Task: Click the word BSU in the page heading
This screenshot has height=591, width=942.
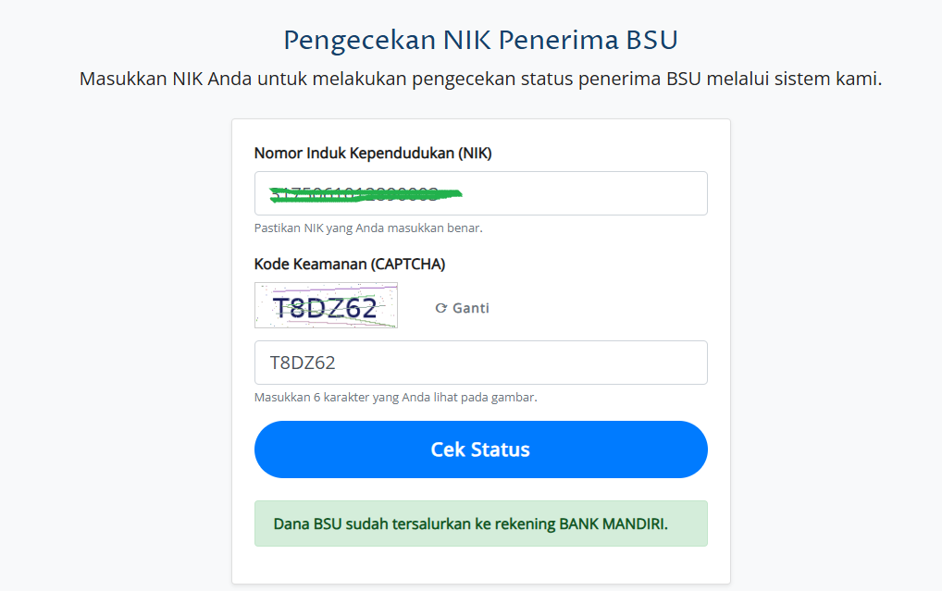Action: 651,41
